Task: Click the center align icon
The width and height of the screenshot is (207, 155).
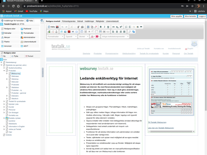Action: coord(117,32)
